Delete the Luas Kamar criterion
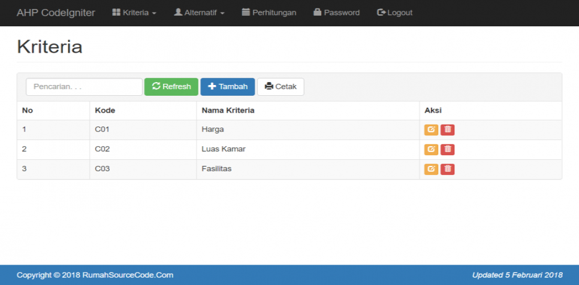The height and width of the screenshot is (285, 579). [447, 150]
